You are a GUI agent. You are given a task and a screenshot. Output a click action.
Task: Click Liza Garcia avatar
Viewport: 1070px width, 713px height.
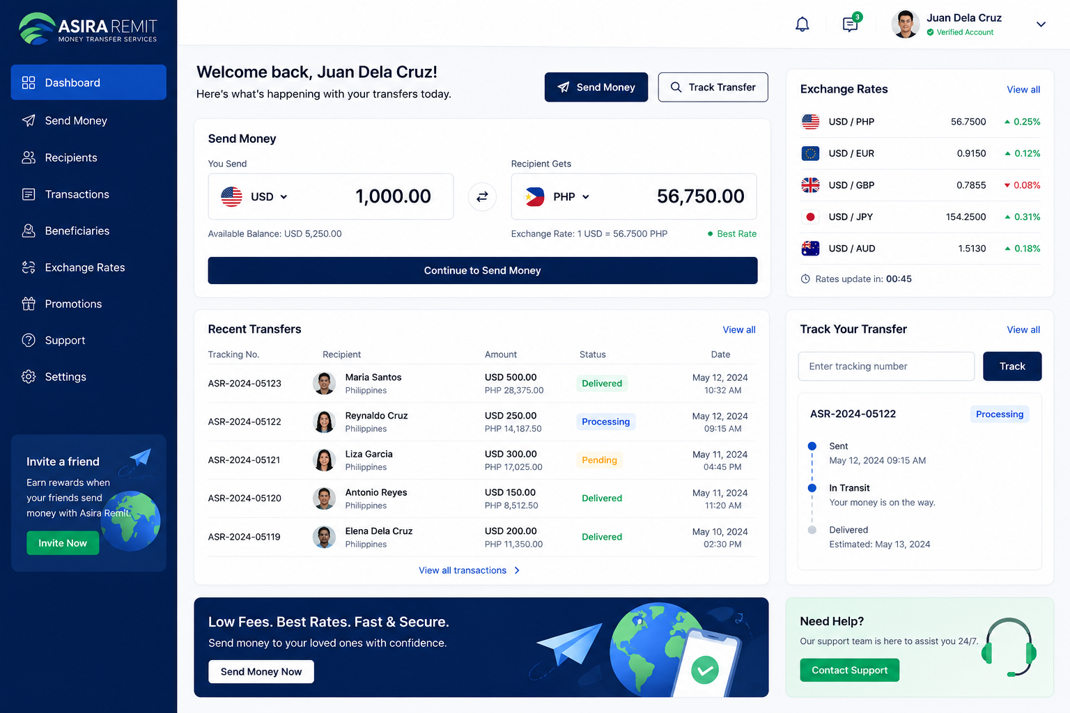(x=324, y=460)
